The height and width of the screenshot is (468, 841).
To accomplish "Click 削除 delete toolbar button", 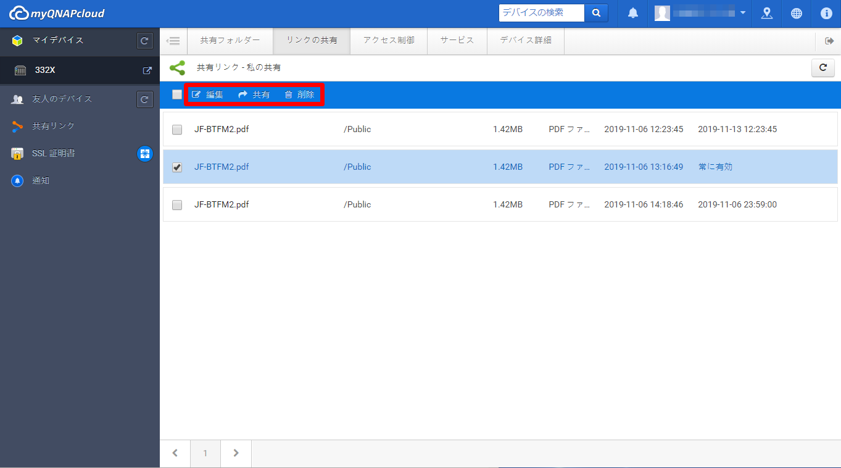I will click(299, 94).
